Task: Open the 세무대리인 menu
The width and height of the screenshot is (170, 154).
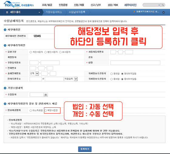Action: [x=130, y=5]
